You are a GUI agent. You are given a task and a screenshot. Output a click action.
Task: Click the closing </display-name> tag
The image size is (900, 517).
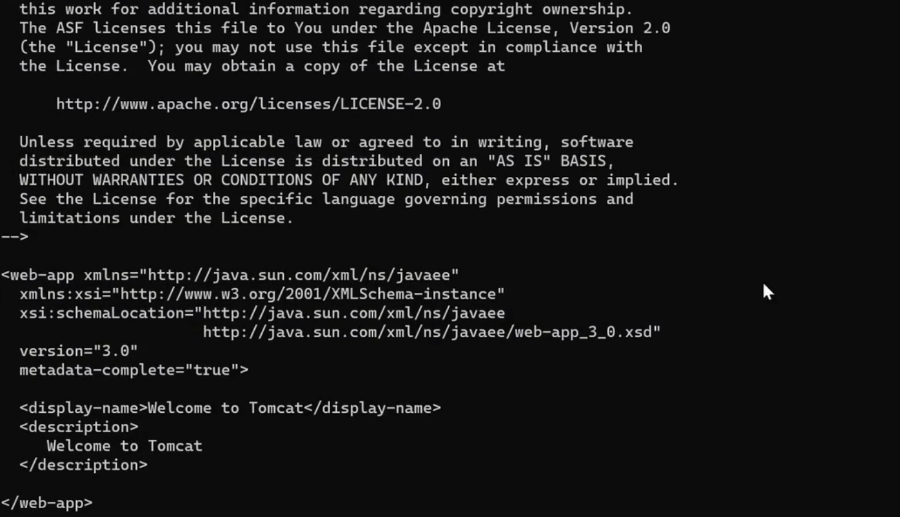pyautogui.click(x=372, y=409)
